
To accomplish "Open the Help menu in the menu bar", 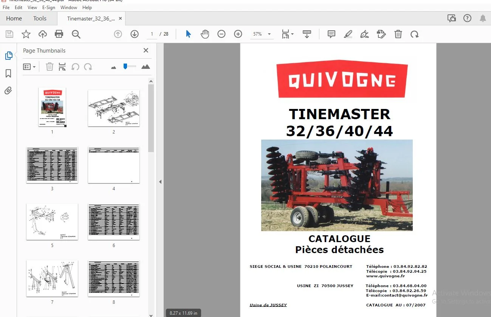I will (87, 8).
